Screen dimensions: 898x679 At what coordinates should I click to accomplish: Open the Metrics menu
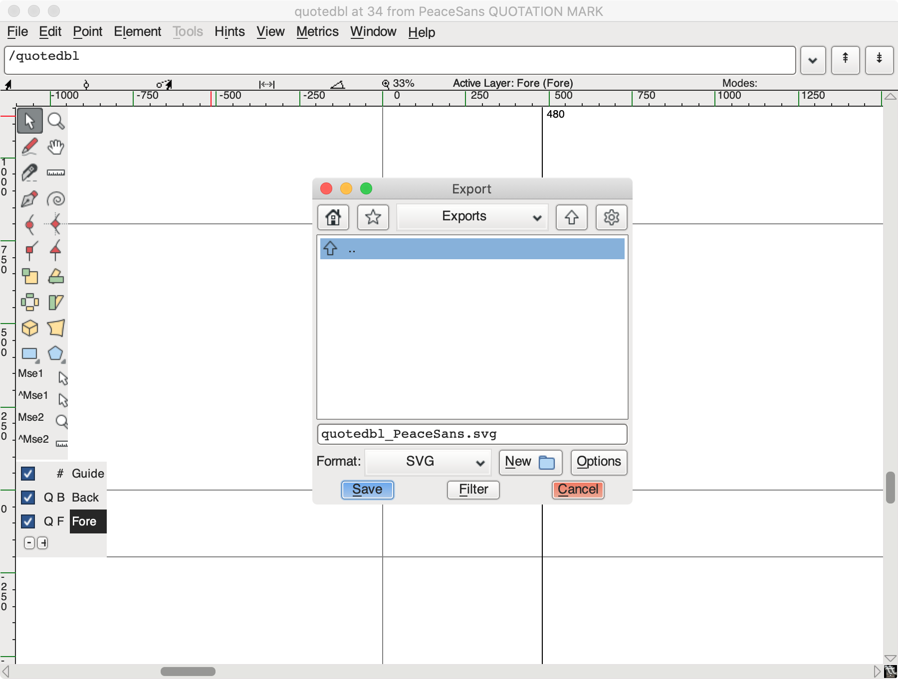[x=317, y=31]
